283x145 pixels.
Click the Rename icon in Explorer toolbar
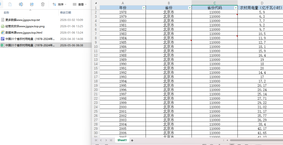tap(21, 4)
